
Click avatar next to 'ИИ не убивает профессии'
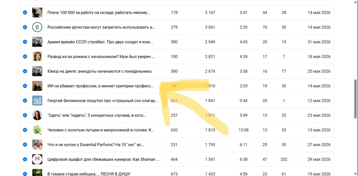(37, 86)
